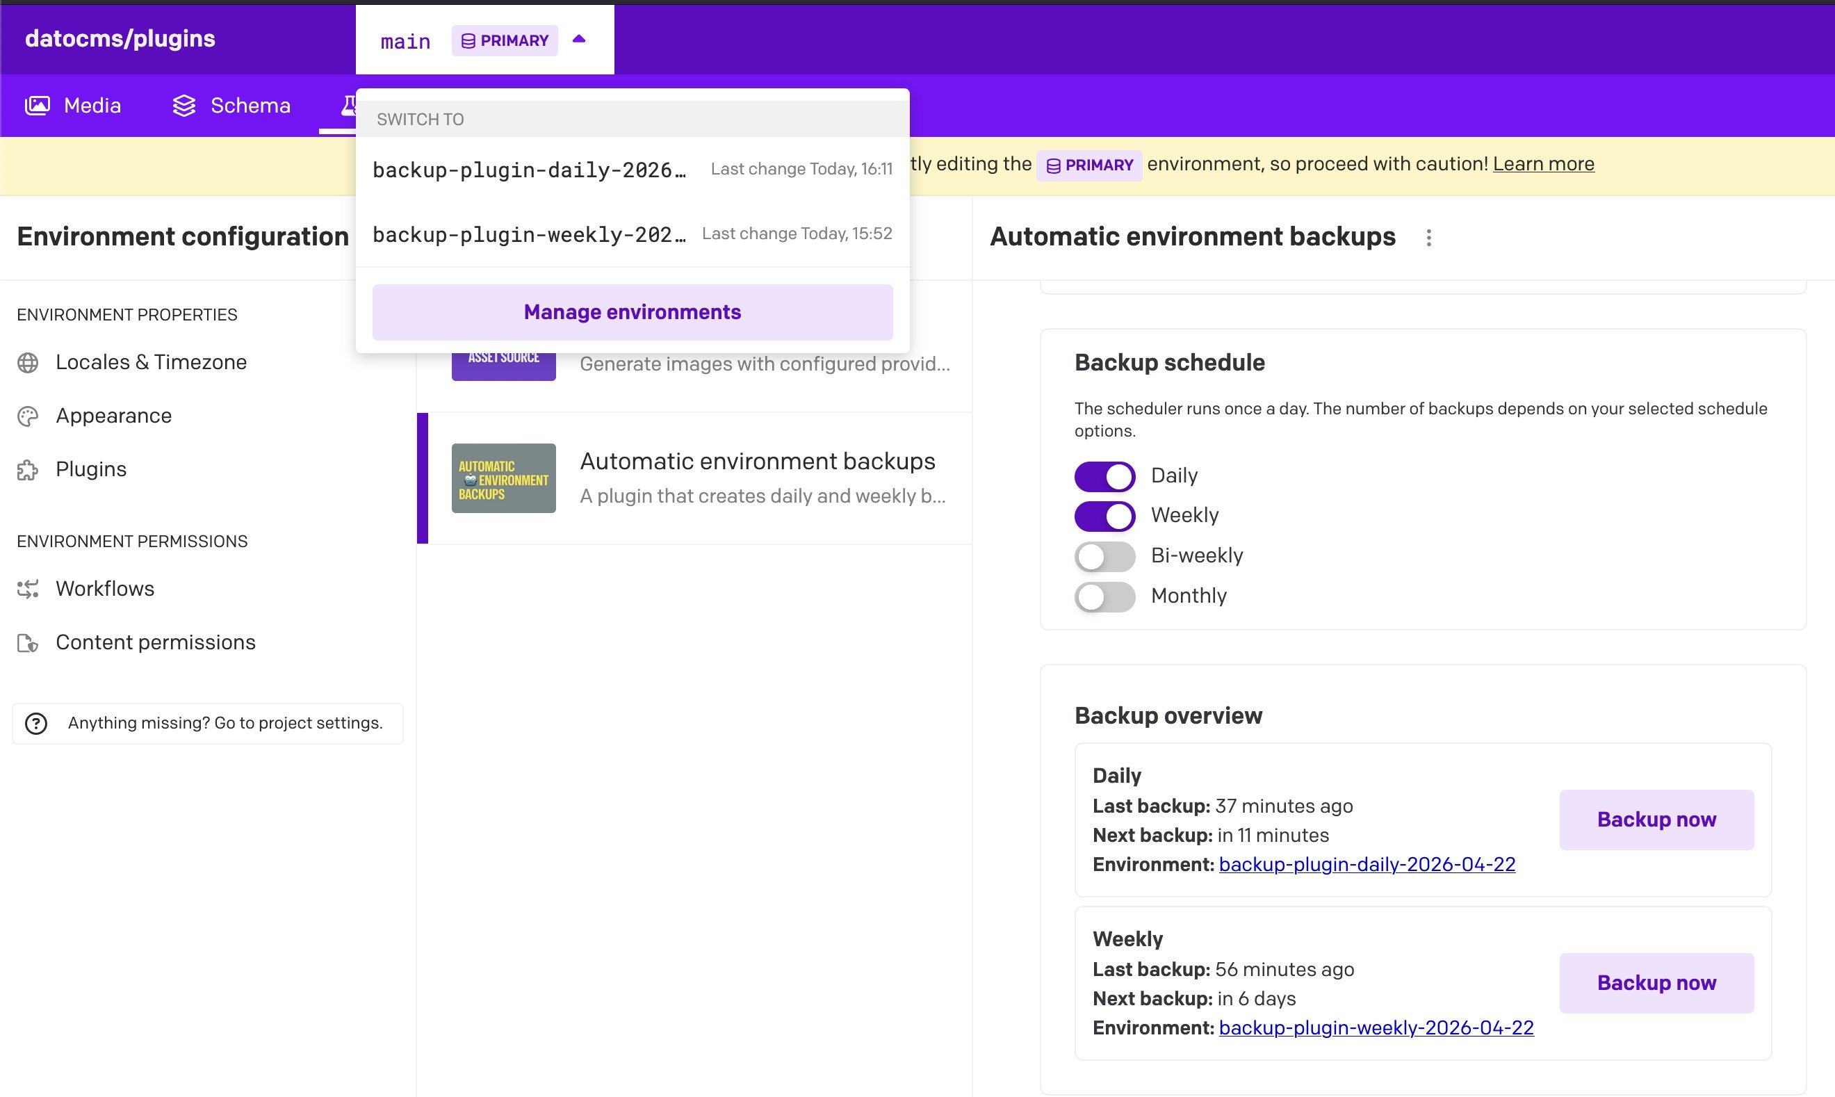Switch to backup-plugin-weekly-202 environment

coord(633,234)
